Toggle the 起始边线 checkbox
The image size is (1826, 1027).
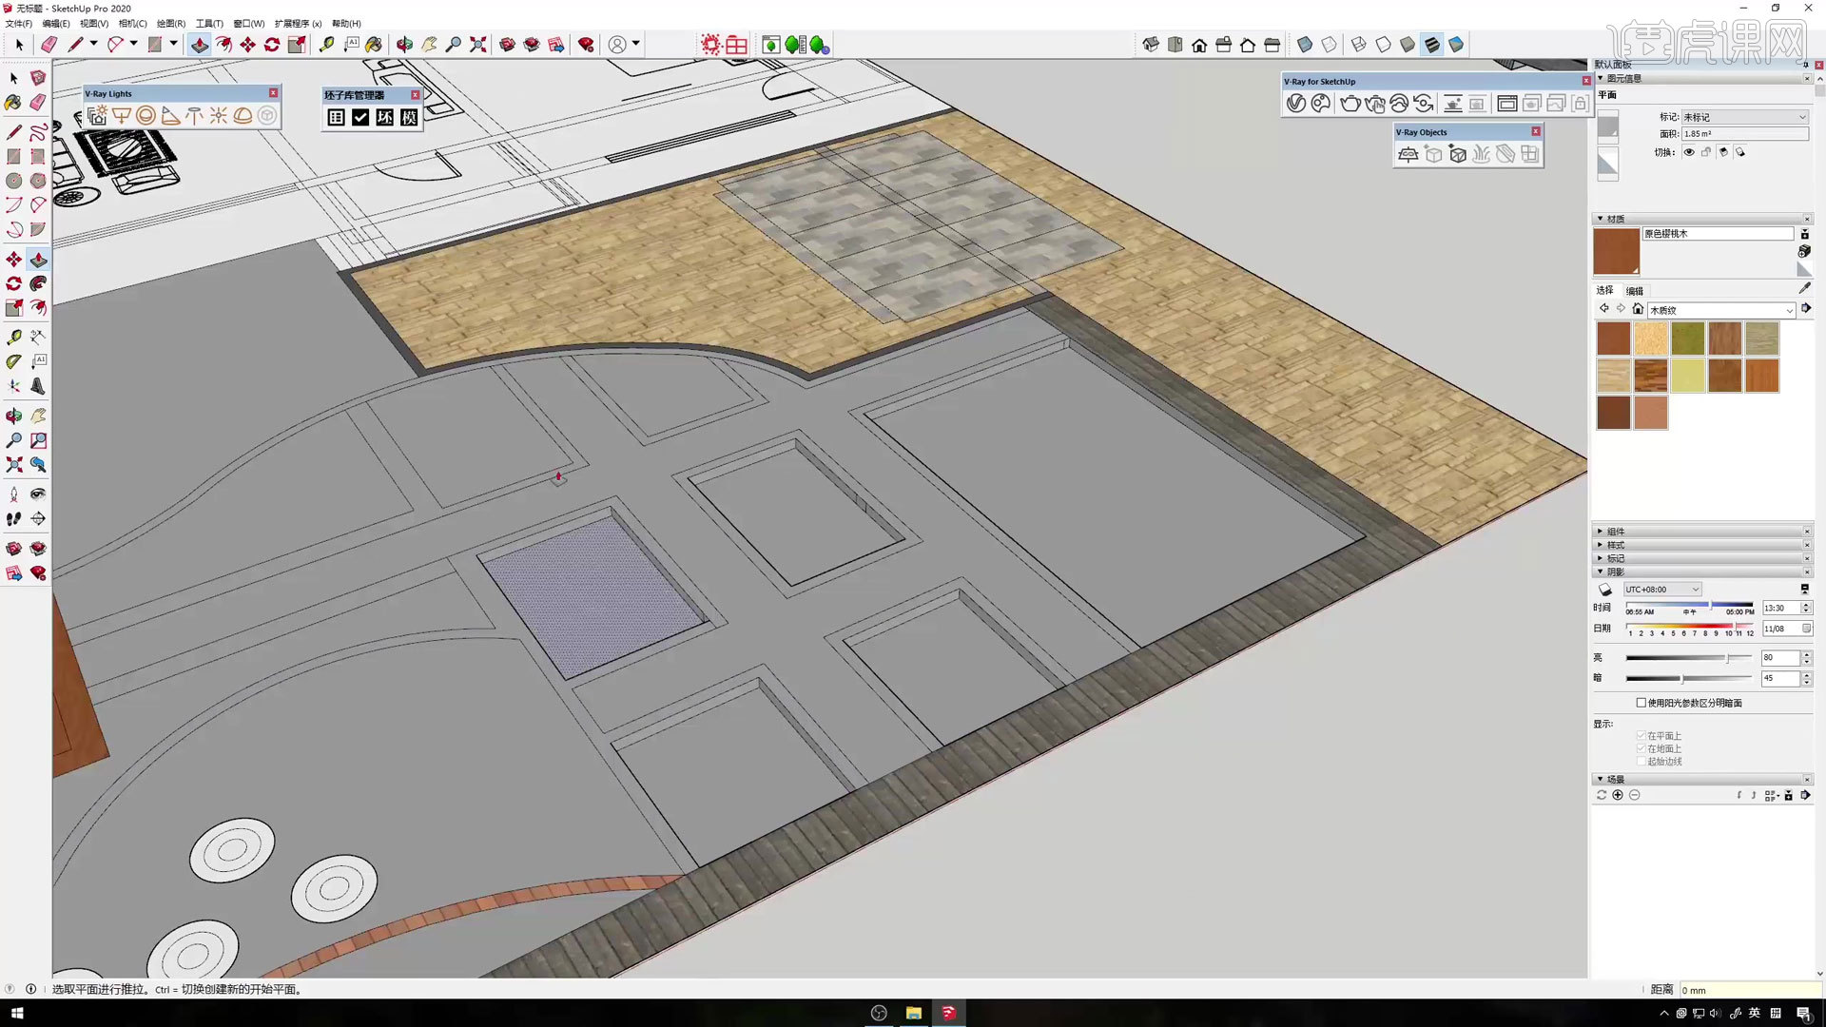click(1641, 761)
